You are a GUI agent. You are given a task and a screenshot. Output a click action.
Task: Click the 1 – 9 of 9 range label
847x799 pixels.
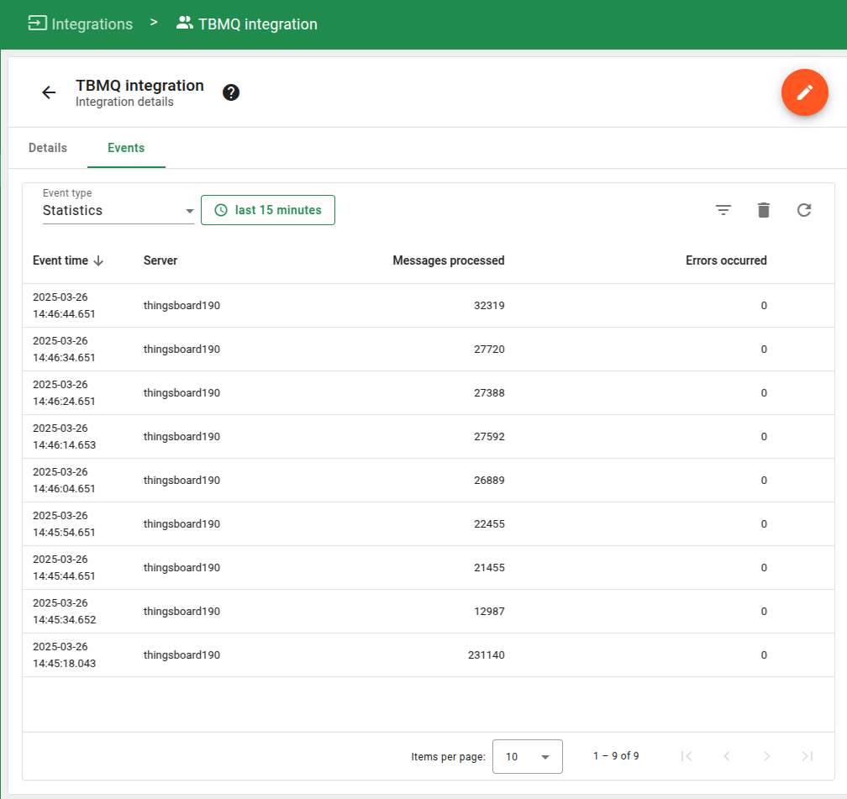[x=616, y=756]
